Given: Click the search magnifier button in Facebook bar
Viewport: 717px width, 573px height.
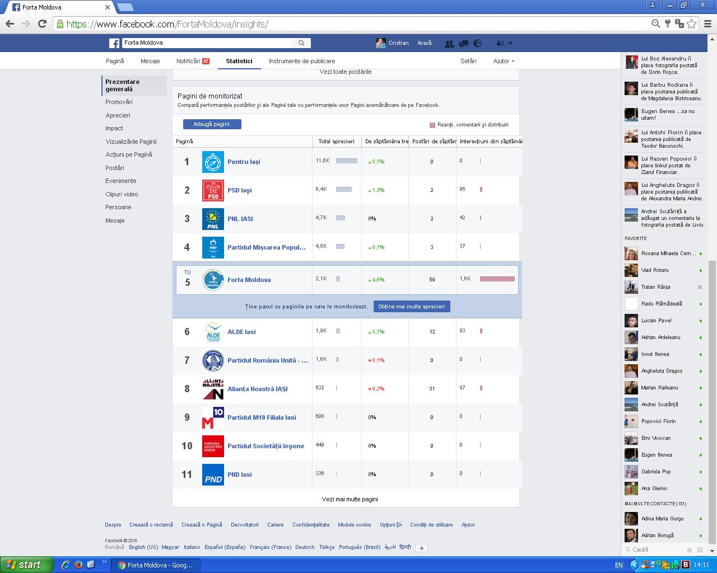Looking at the screenshot, I should coord(301,43).
